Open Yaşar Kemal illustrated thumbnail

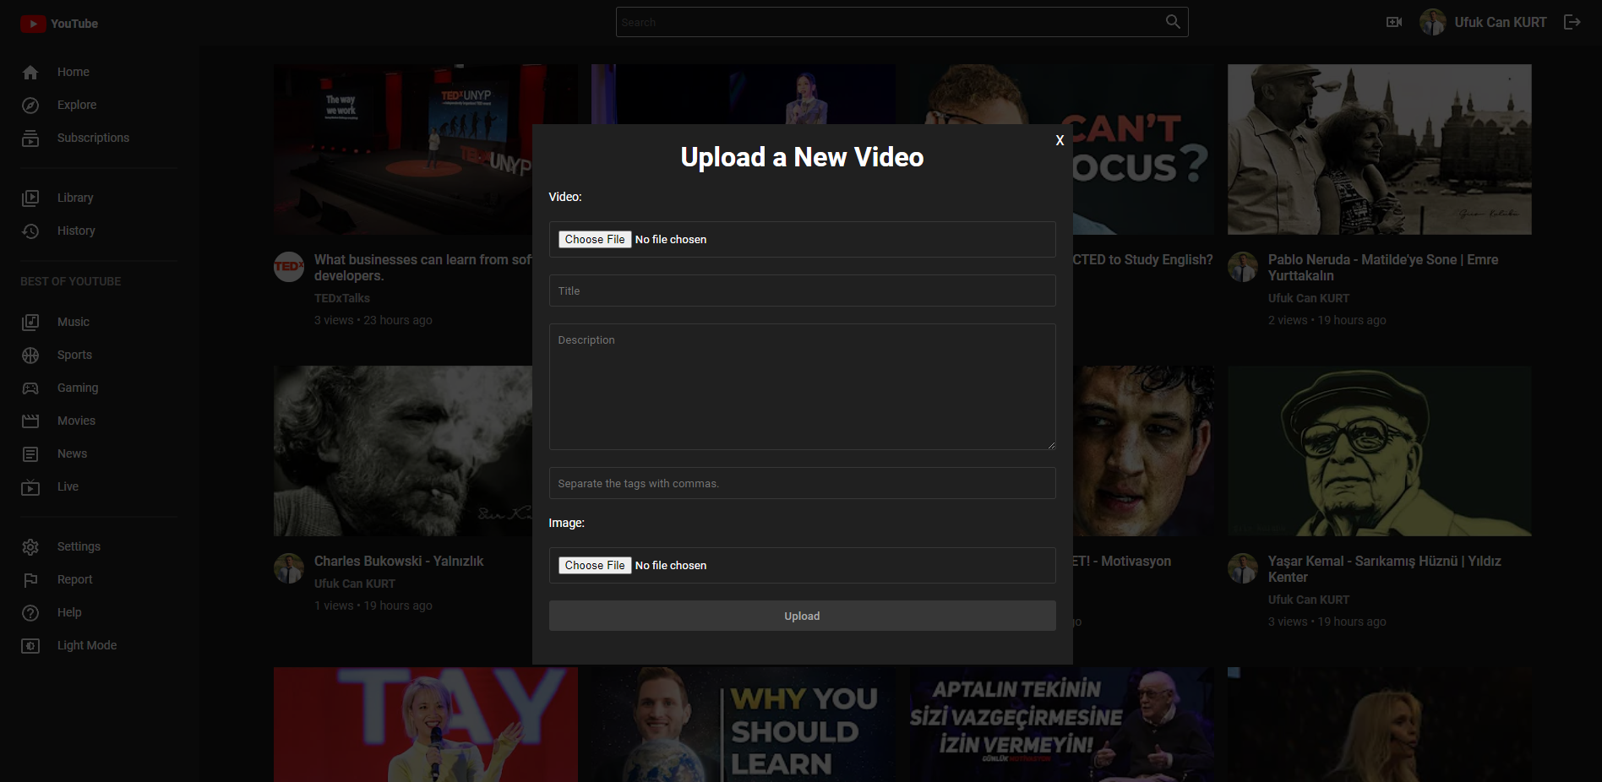(x=1380, y=451)
